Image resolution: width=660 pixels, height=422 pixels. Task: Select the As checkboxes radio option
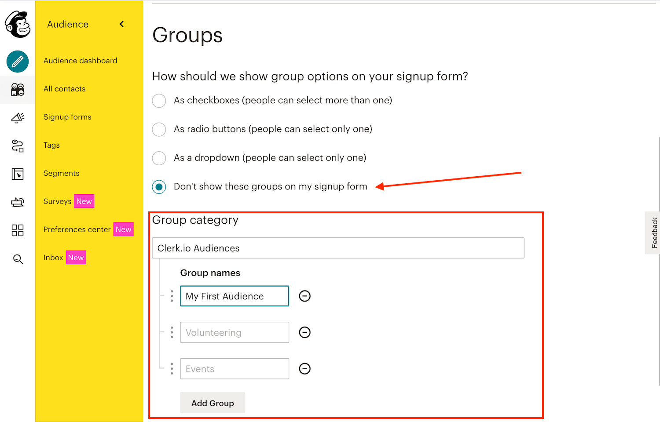(159, 101)
